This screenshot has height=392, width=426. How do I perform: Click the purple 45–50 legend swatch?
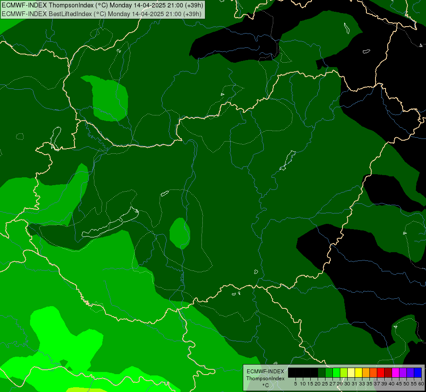pos(403,372)
